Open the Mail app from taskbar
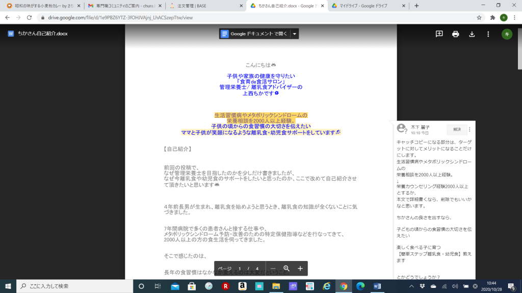Image resolution: width=522 pixels, height=293 pixels. 175,286
